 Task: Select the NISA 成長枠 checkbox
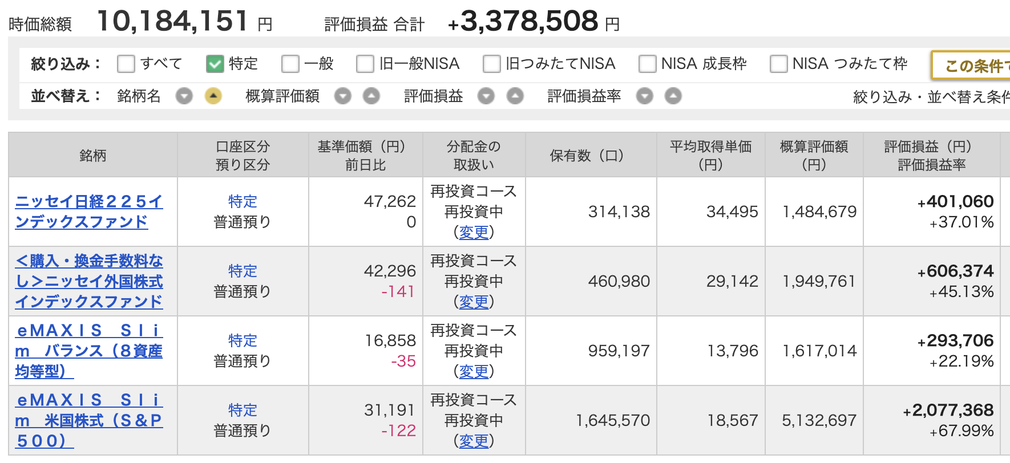647,64
